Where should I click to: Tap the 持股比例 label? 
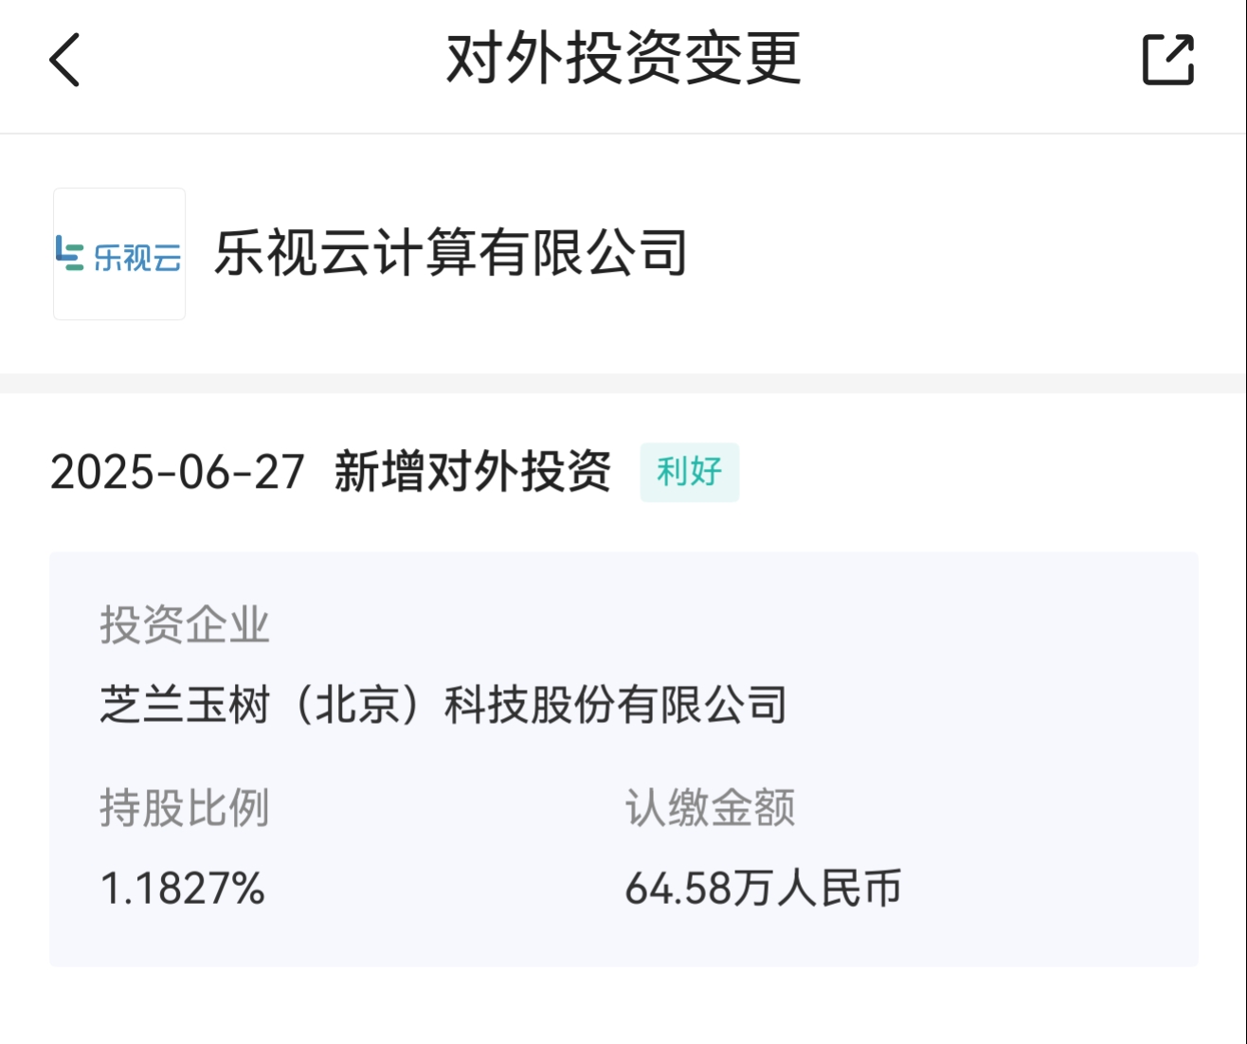[185, 808]
